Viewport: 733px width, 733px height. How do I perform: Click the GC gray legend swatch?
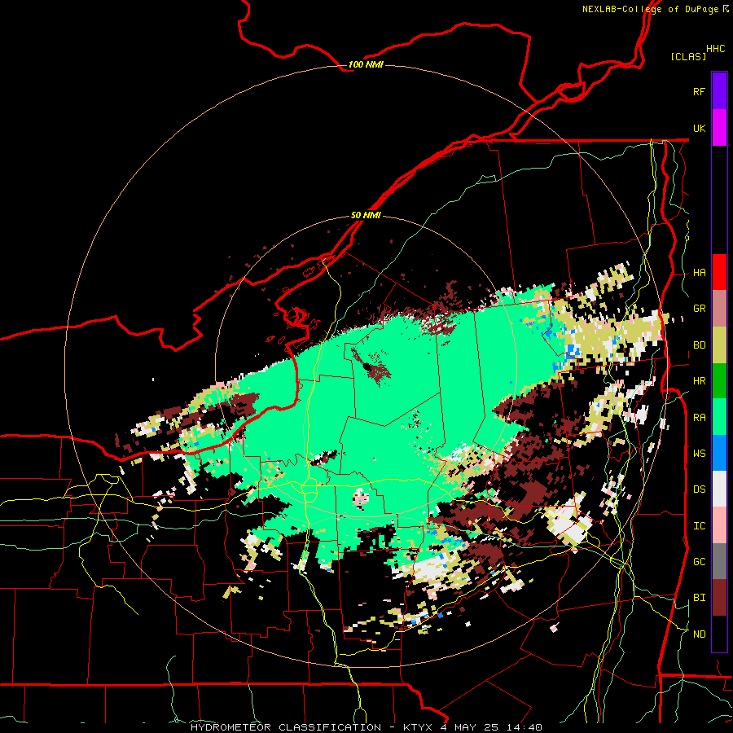point(719,561)
